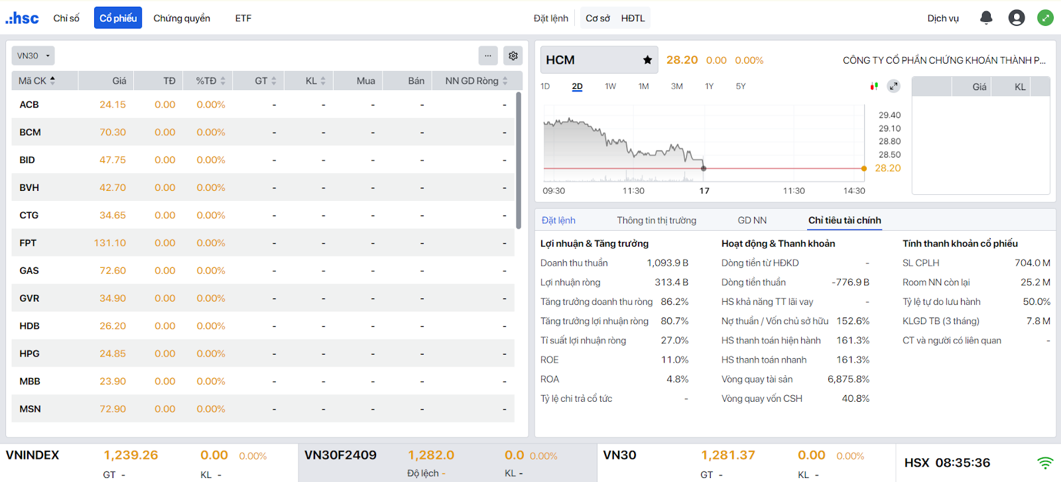Select the BVH stock row
The width and height of the screenshot is (1061, 482).
[263, 188]
